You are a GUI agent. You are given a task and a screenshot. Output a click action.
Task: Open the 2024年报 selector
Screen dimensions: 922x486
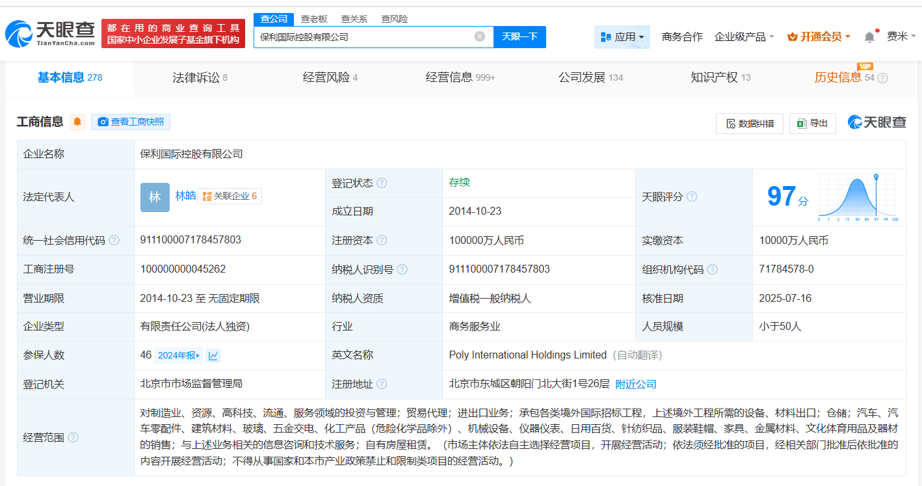[x=179, y=355]
